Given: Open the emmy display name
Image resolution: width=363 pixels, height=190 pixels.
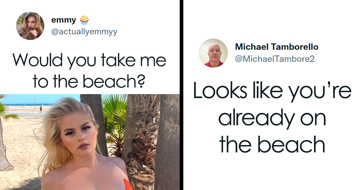Looking at the screenshot, I should (x=64, y=20).
